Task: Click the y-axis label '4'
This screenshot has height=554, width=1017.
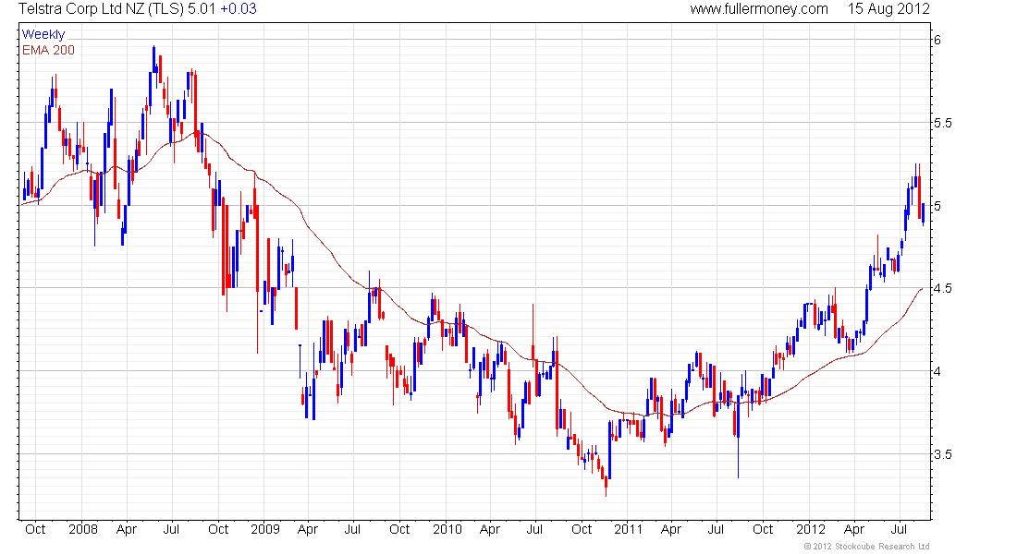Action: 937,371
